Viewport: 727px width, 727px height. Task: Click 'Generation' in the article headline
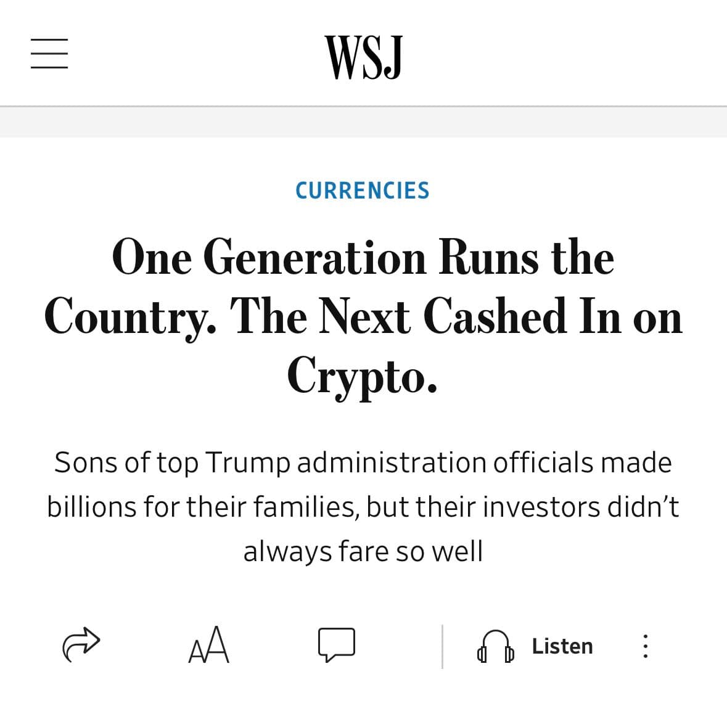coord(314,258)
